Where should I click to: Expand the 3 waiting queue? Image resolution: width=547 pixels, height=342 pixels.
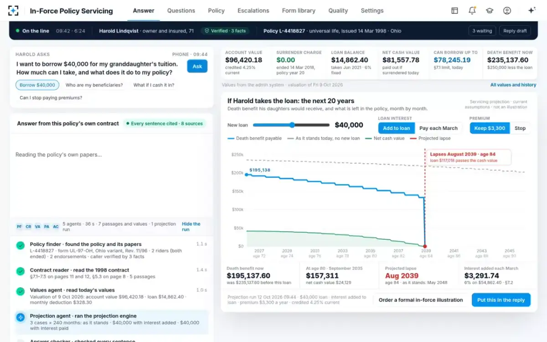[x=482, y=31]
